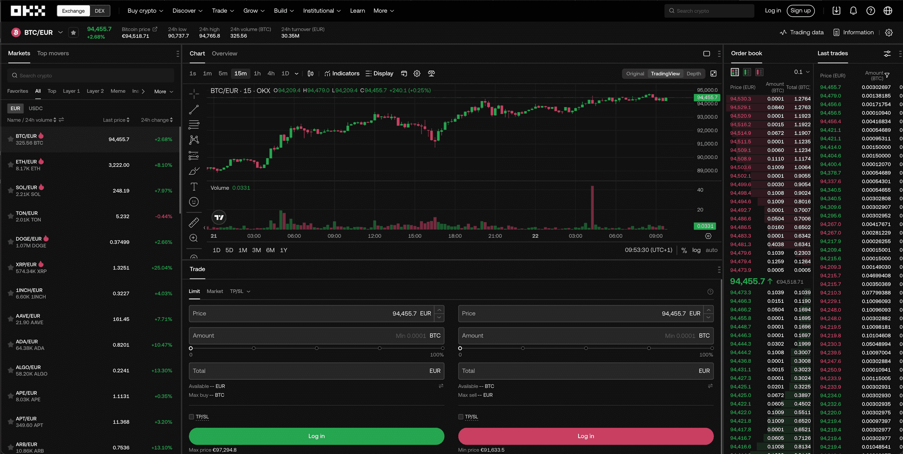Open chart settings gear icon
Screen dimensions: 903x454
(417, 74)
